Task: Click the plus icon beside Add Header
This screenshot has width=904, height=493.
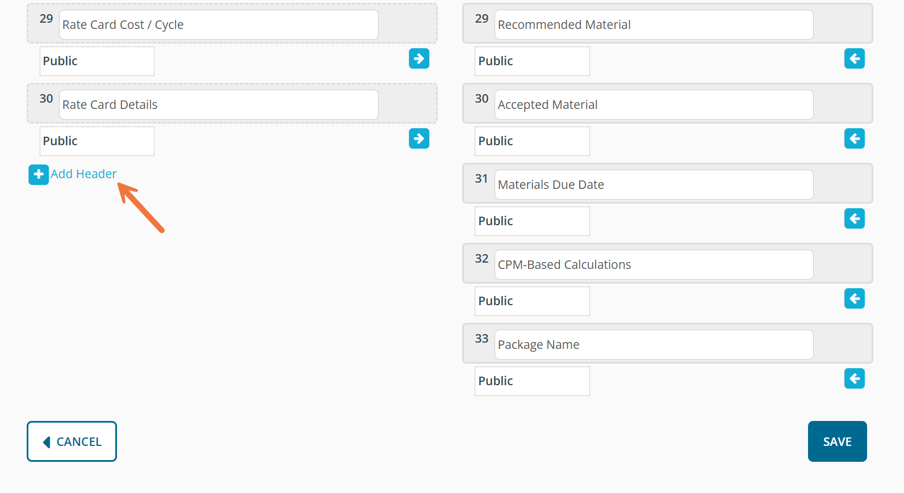Action: (x=39, y=175)
